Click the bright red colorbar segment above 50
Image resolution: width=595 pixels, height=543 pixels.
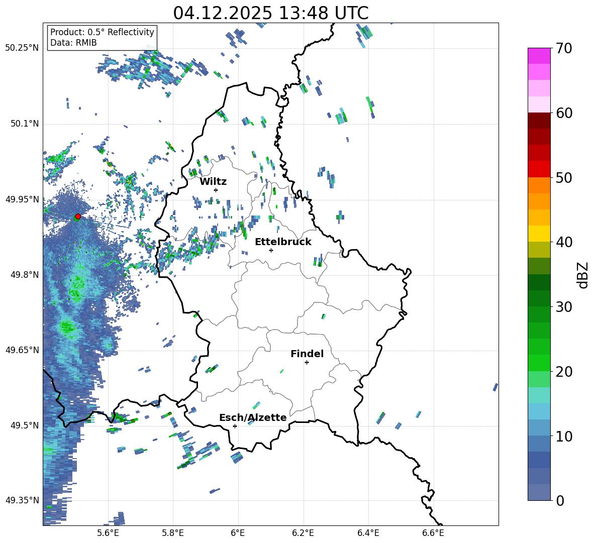point(539,169)
